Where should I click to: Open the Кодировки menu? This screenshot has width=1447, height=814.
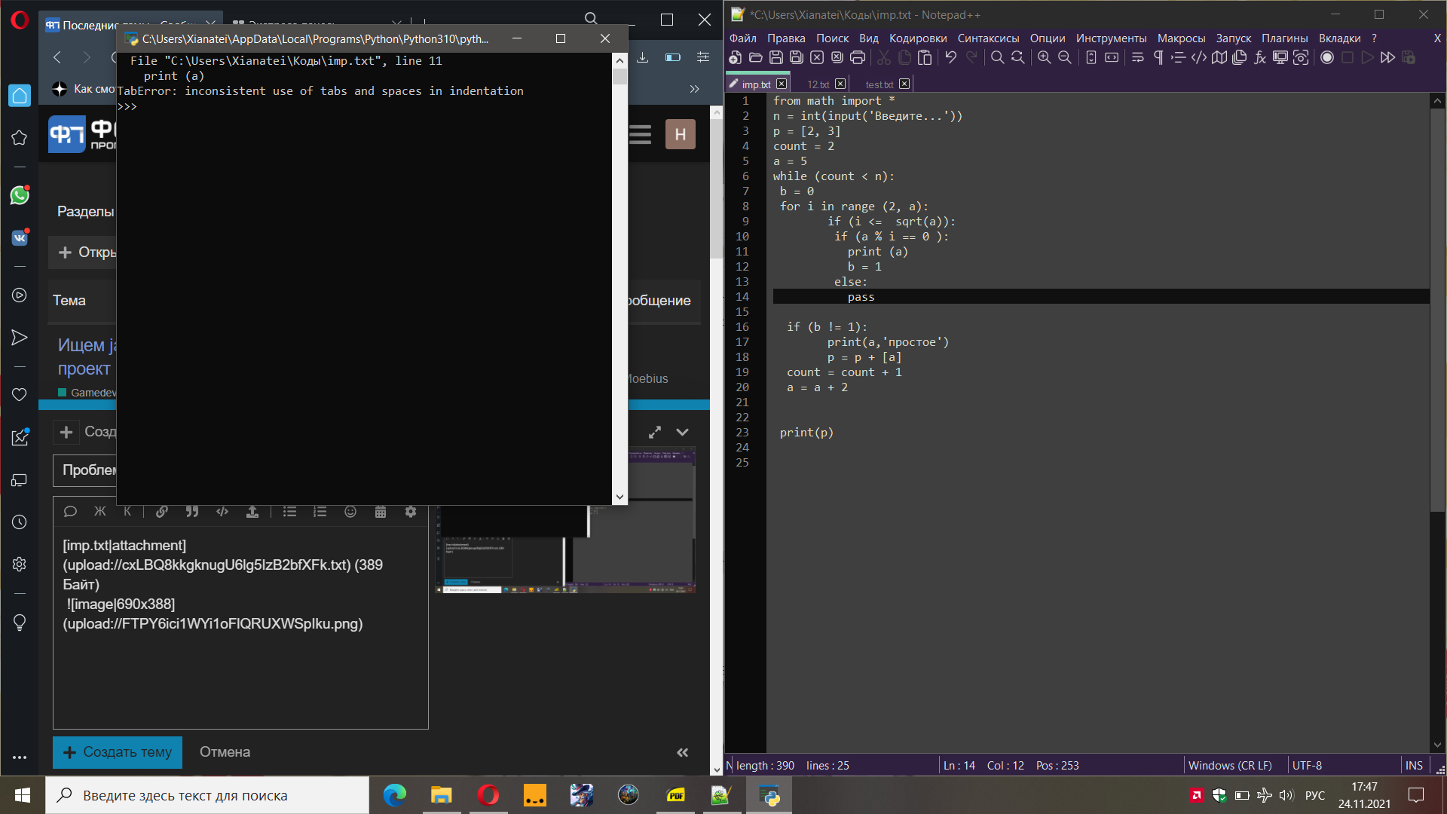click(x=917, y=38)
